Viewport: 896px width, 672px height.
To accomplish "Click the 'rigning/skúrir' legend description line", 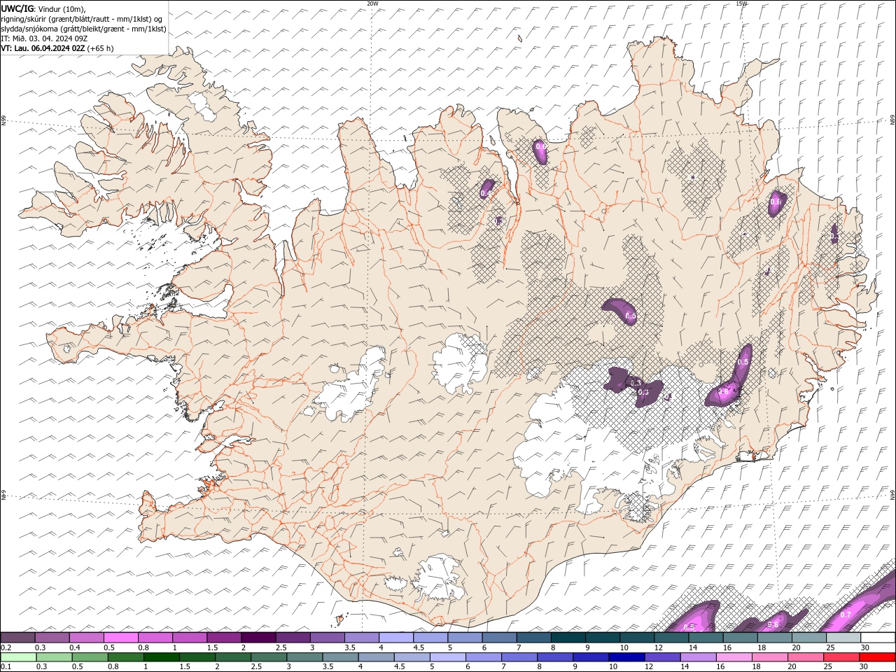I will click(x=83, y=19).
